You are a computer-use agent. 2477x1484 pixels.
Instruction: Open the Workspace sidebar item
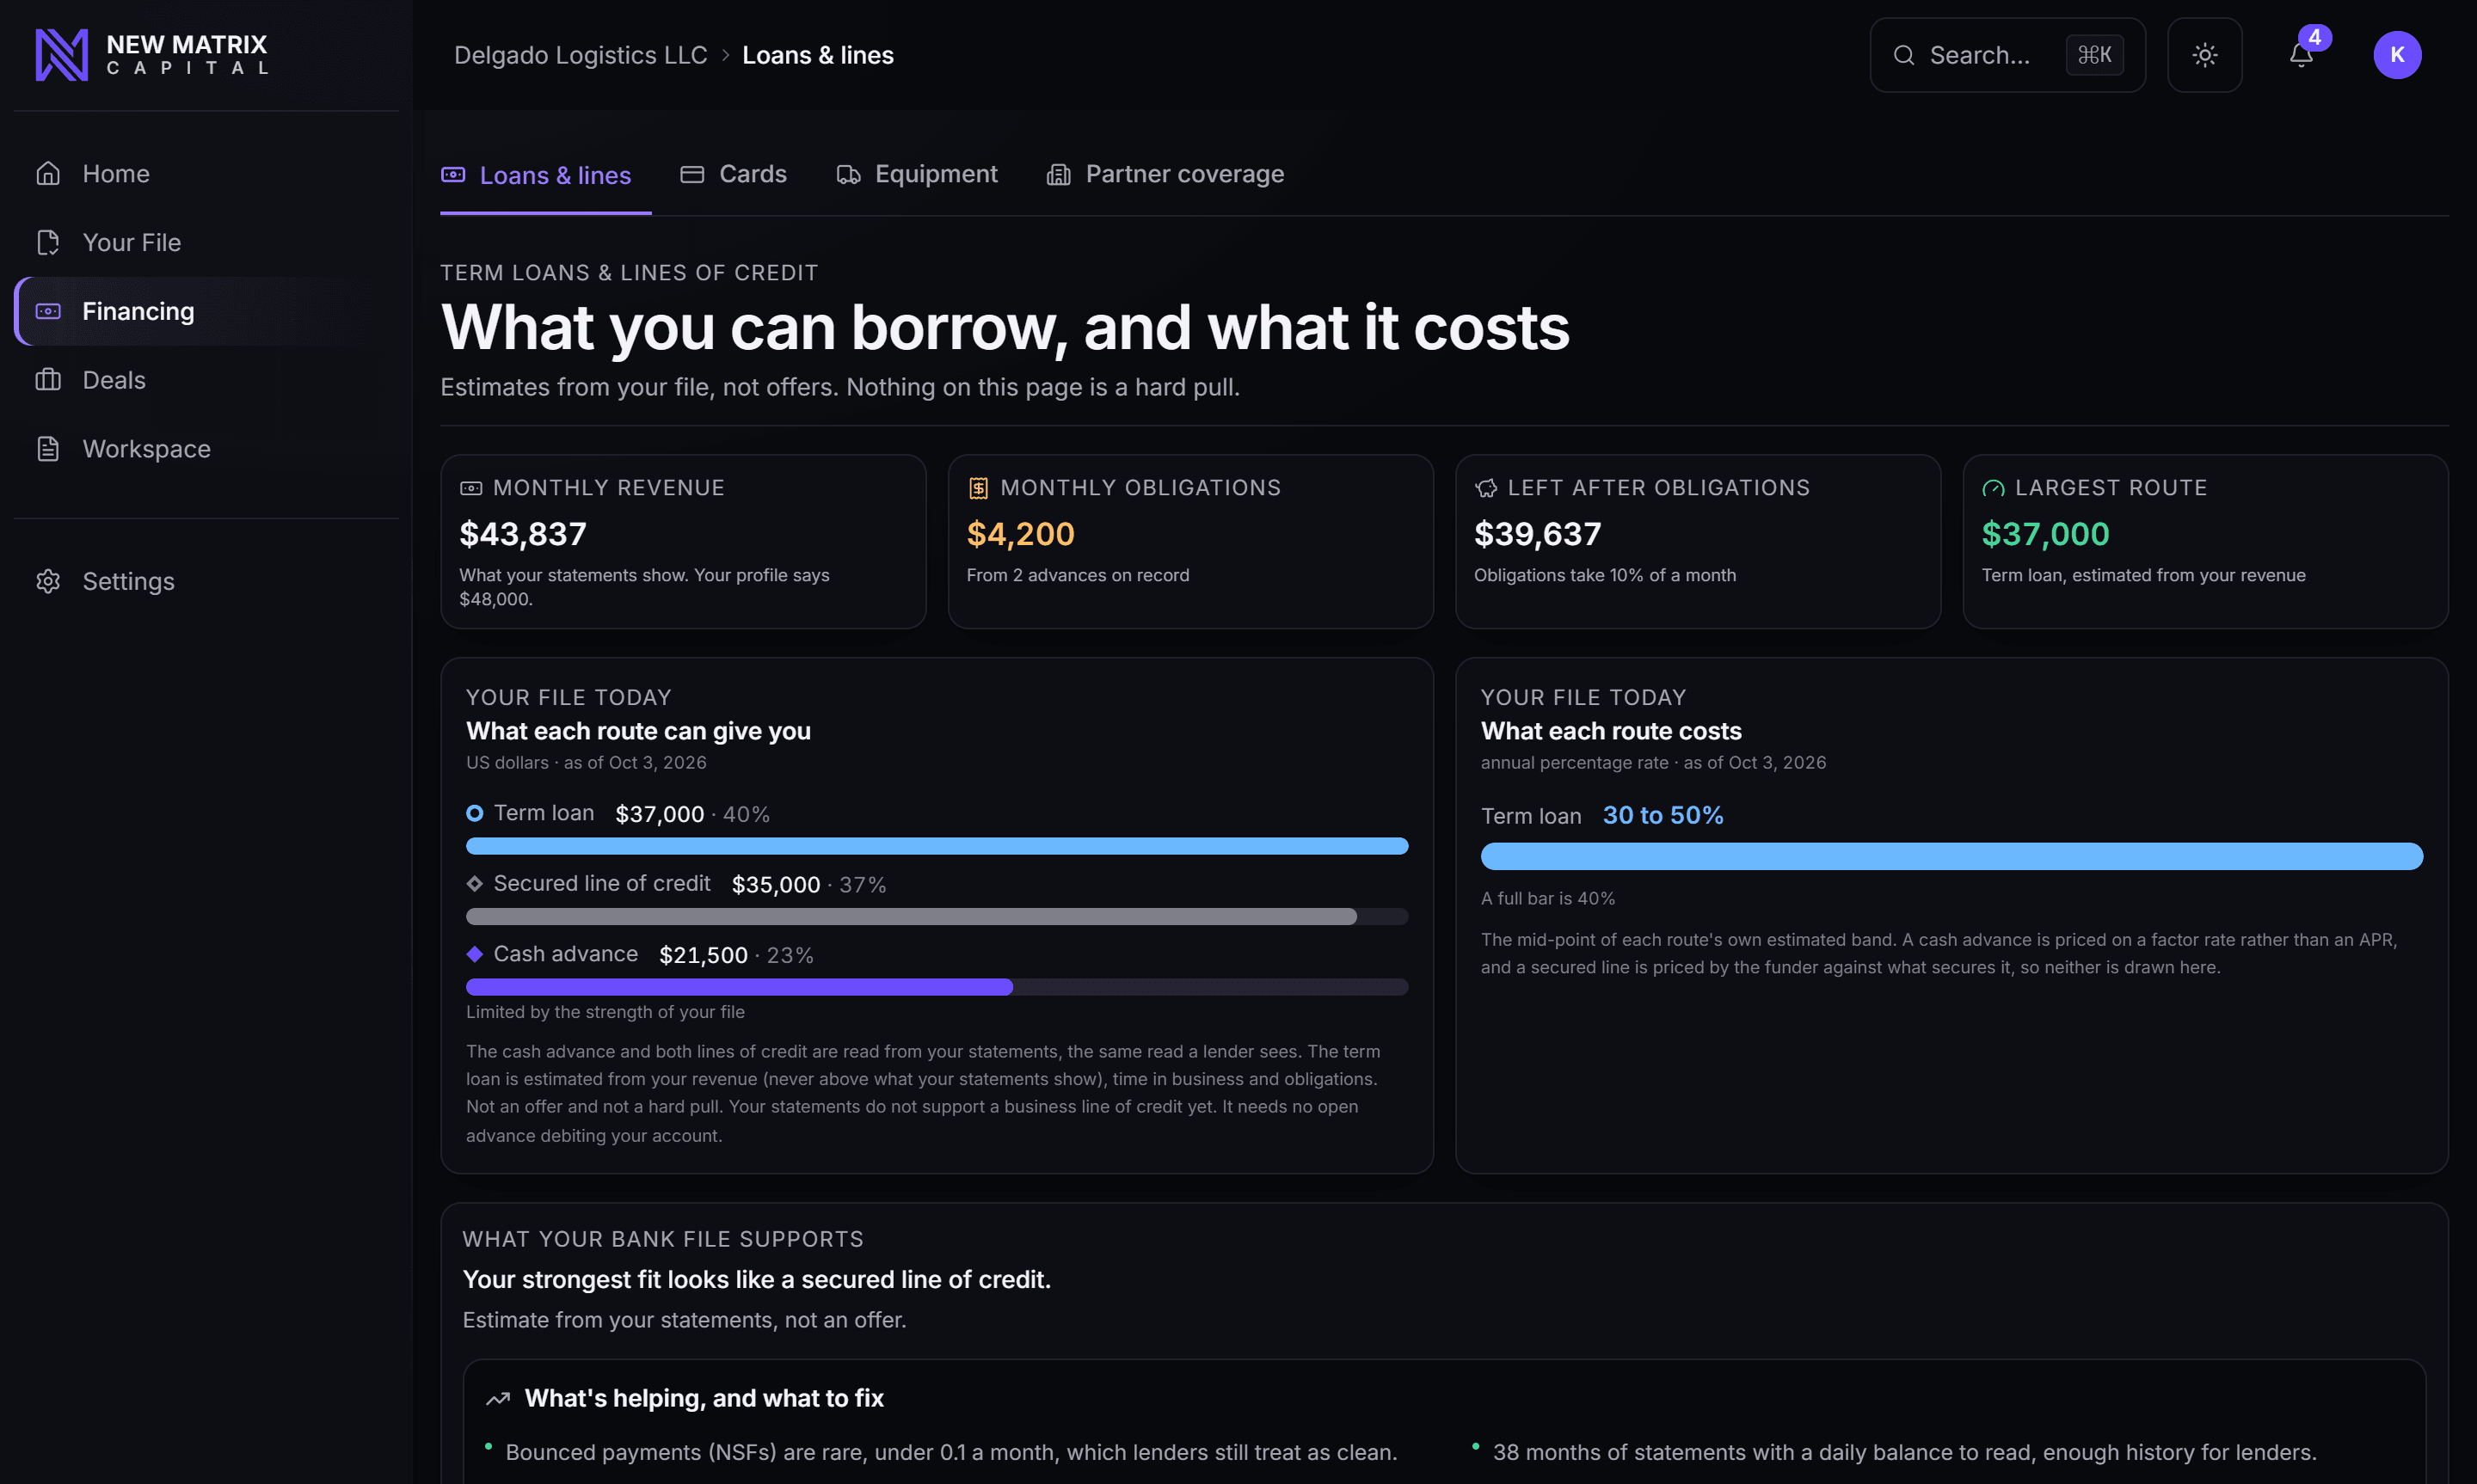click(x=206, y=449)
